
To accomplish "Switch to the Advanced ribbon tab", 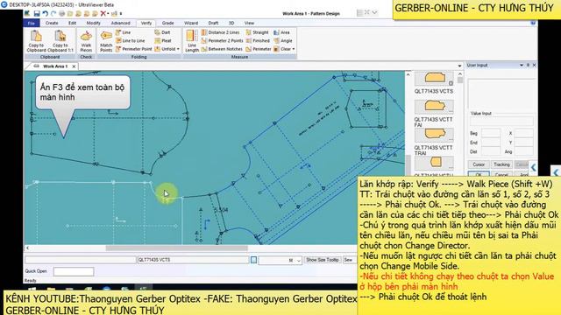I will pos(121,23).
